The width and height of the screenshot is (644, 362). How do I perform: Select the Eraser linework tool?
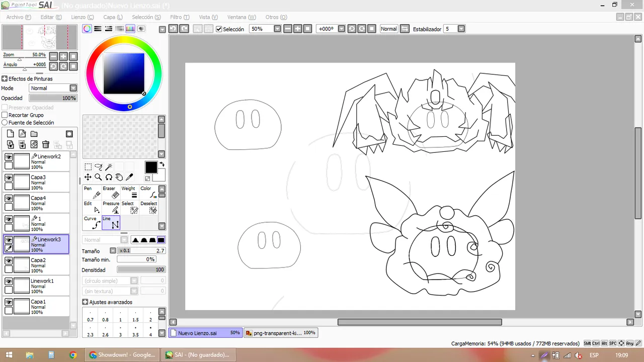point(111,193)
